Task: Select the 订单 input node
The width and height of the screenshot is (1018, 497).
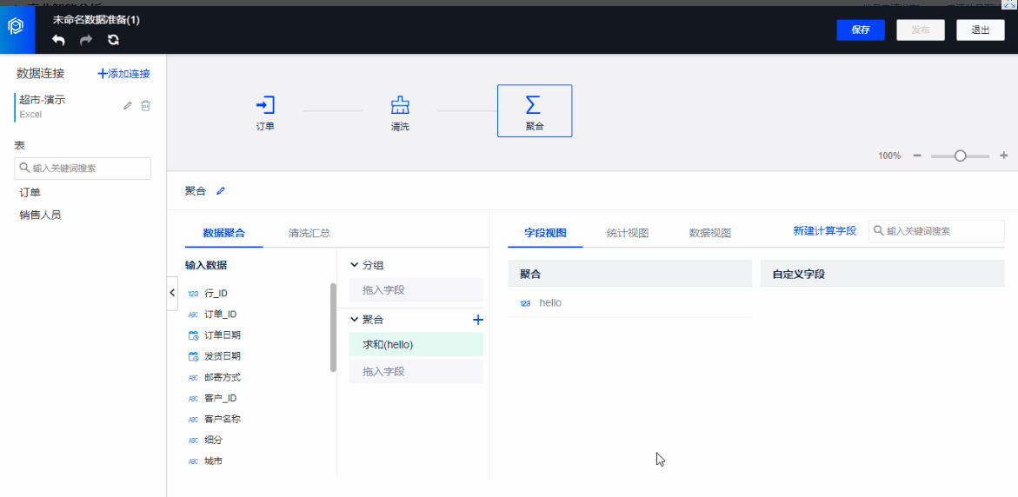Action: pyautogui.click(x=265, y=111)
